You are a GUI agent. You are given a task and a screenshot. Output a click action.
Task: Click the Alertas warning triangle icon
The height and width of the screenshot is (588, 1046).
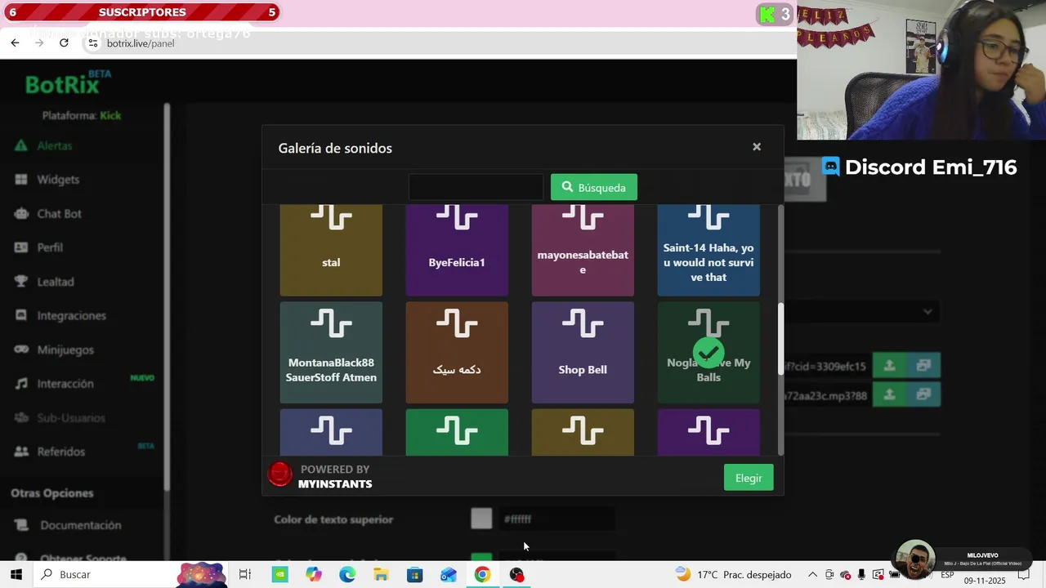click(x=21, y=145)
